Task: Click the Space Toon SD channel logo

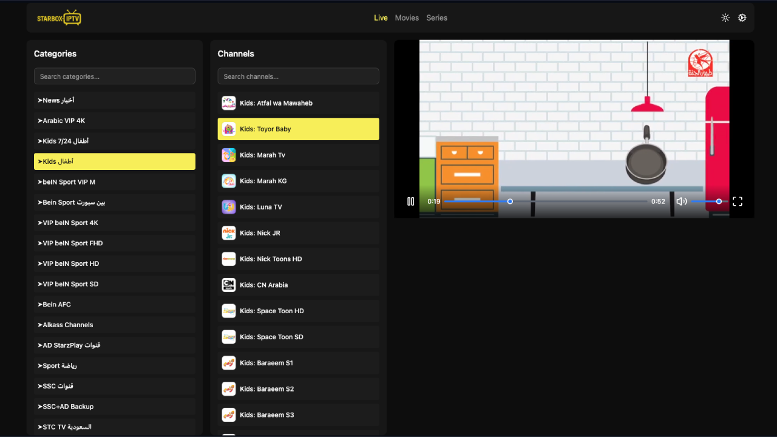Action: pyautogui.click(x=229, y=337)
